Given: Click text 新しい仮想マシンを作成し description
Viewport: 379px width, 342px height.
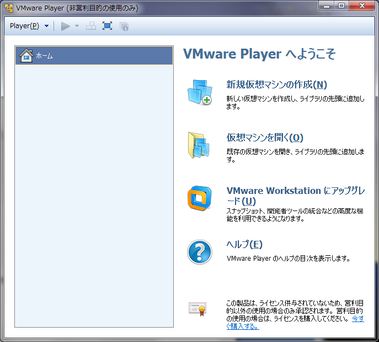Looking at the screenshot, I should click(295, 102).
